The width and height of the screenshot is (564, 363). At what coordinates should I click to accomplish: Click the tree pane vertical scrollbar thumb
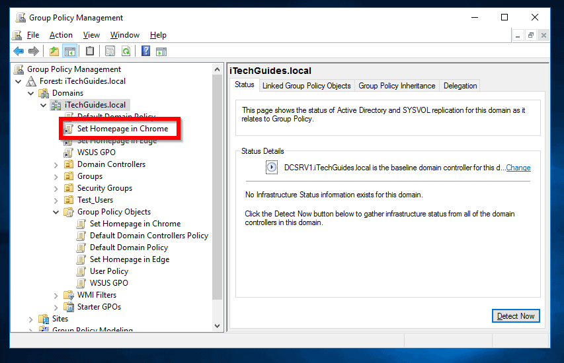click(x=218, y=187)
